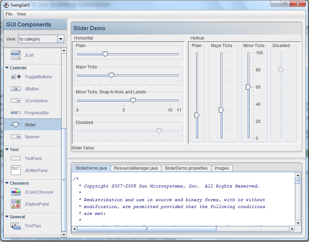
Task: Click the JOptionPane icon
Action: point(15,204)
